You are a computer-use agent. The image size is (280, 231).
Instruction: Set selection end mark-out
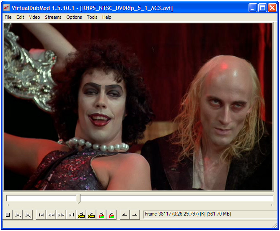(135, 215)
